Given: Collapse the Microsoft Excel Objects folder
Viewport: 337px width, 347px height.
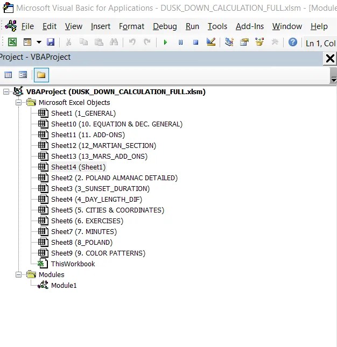Looking at the screenshot, I should click(19, 102).
